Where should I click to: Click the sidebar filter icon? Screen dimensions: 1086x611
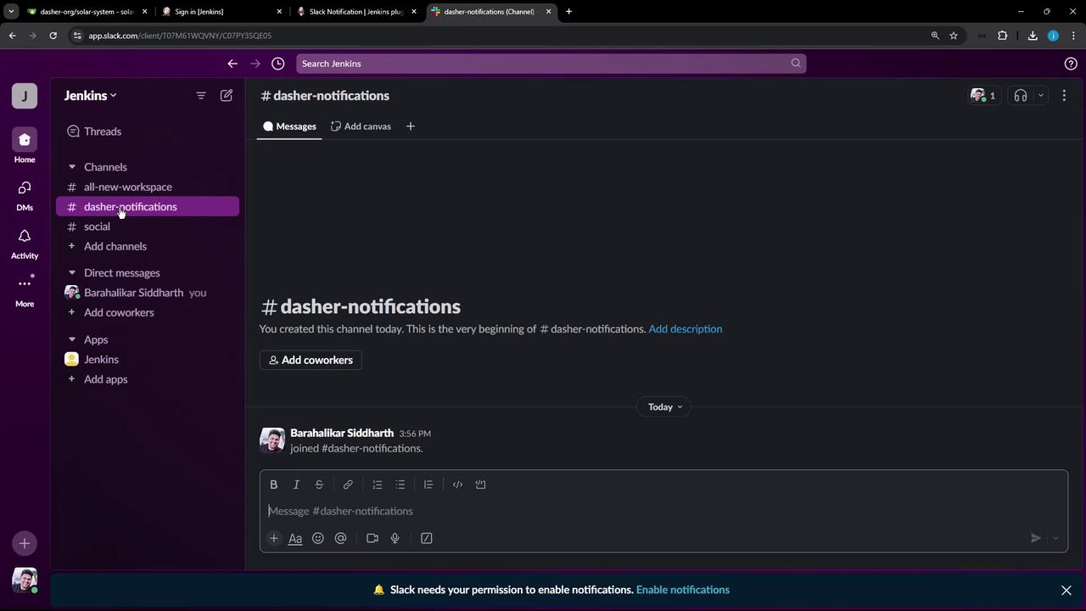201,96
